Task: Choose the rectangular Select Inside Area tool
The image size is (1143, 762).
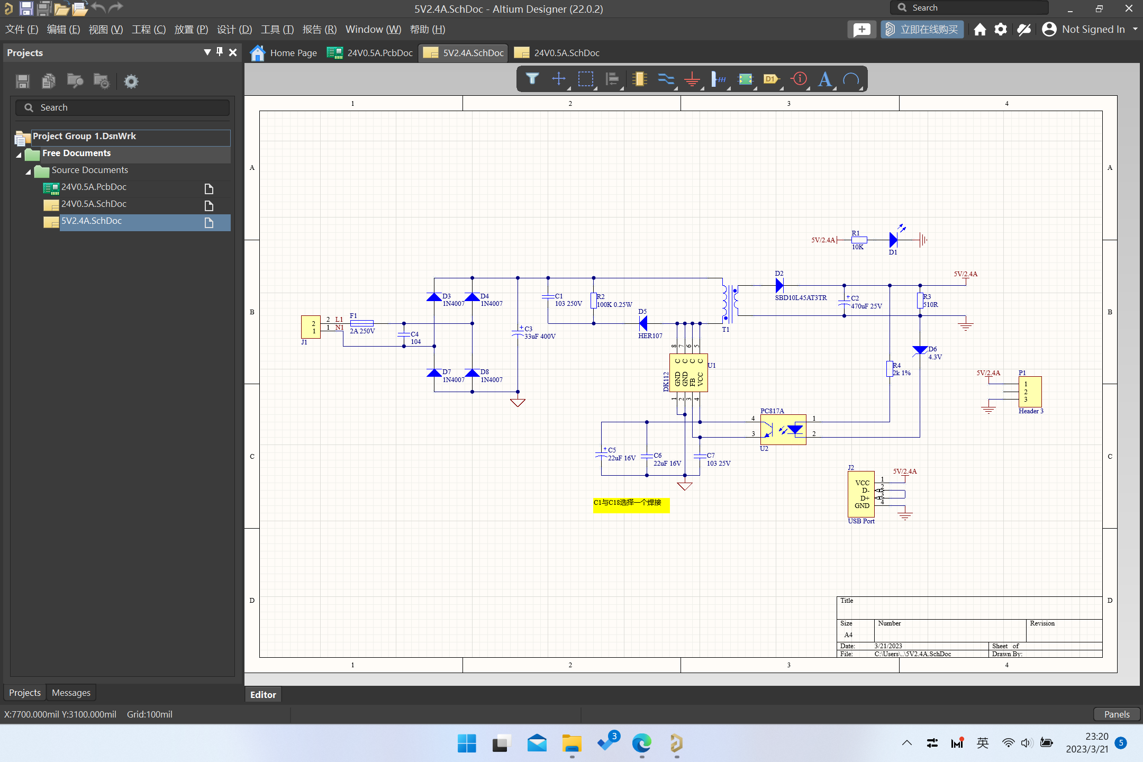Action: pos(586,79)
